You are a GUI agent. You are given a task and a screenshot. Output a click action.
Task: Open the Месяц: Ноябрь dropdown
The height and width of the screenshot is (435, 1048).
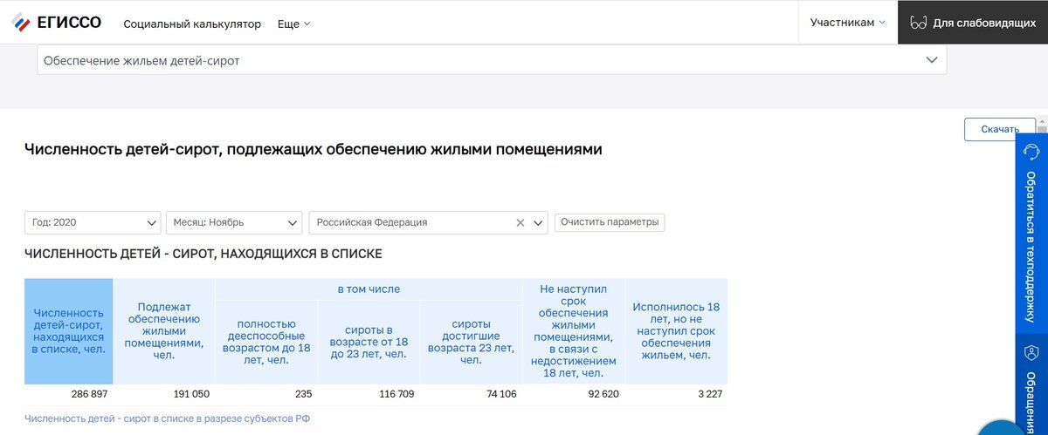pyautogui.click(x=234, y=222)
